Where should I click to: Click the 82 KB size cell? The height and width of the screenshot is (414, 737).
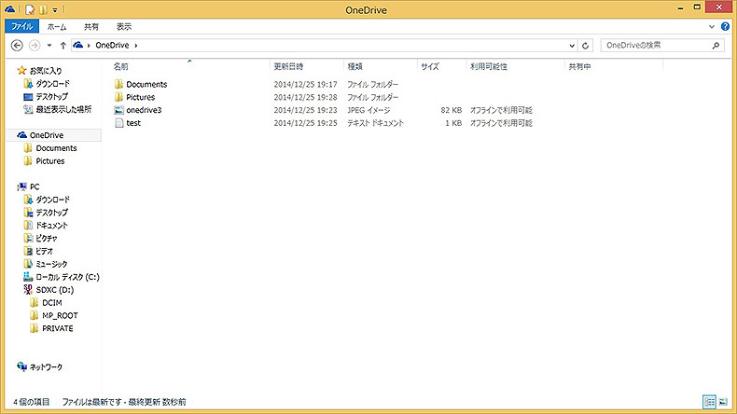click(x=452, y=110)
